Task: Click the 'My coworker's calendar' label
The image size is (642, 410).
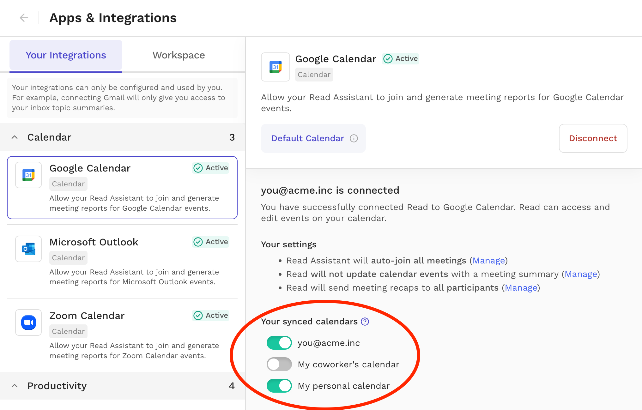Action: [x=348, y=365]
